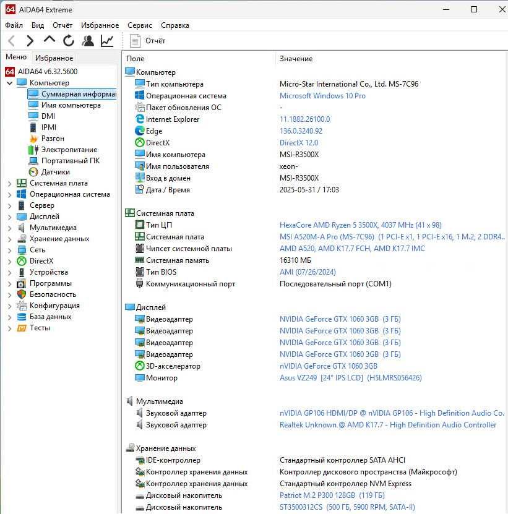Click the Тип ЦП processor icon
This screenshot has width=508, height=514.
point(140,225)
